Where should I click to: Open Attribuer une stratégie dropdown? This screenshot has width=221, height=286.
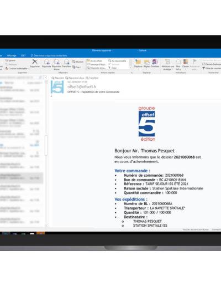(x=167, y=64)
